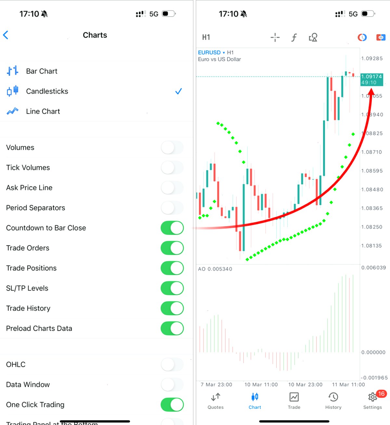Switch to the Quotes tab
390x425 pixels.
click(215, 401)
